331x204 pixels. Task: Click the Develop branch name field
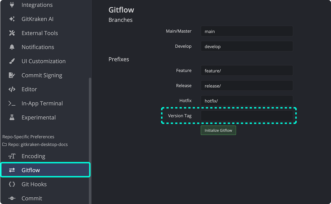click(247, 46)
